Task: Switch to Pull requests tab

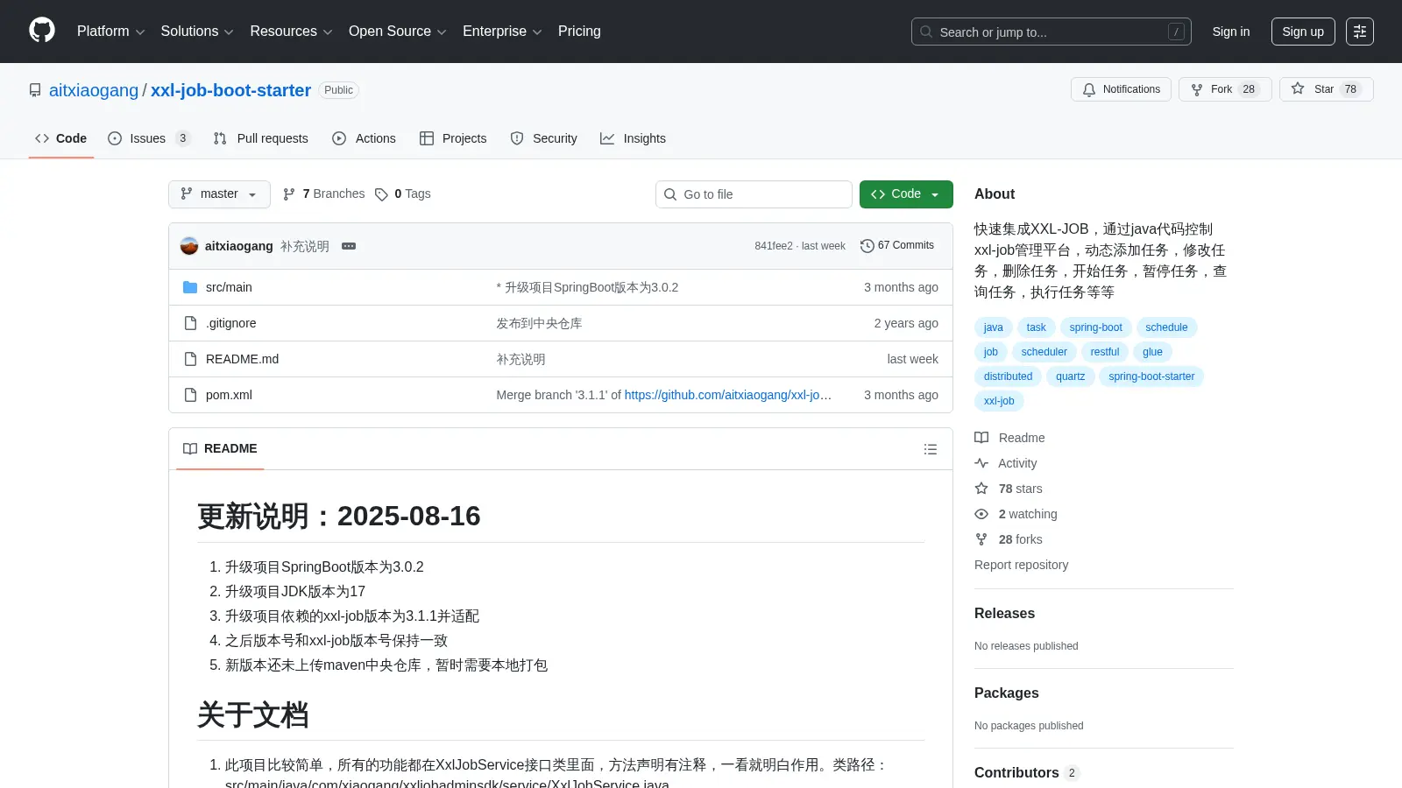Action: click(x=261, y=138)
